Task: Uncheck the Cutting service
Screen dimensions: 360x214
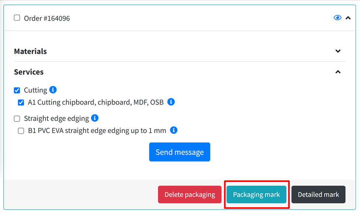Action: point(17,90)
